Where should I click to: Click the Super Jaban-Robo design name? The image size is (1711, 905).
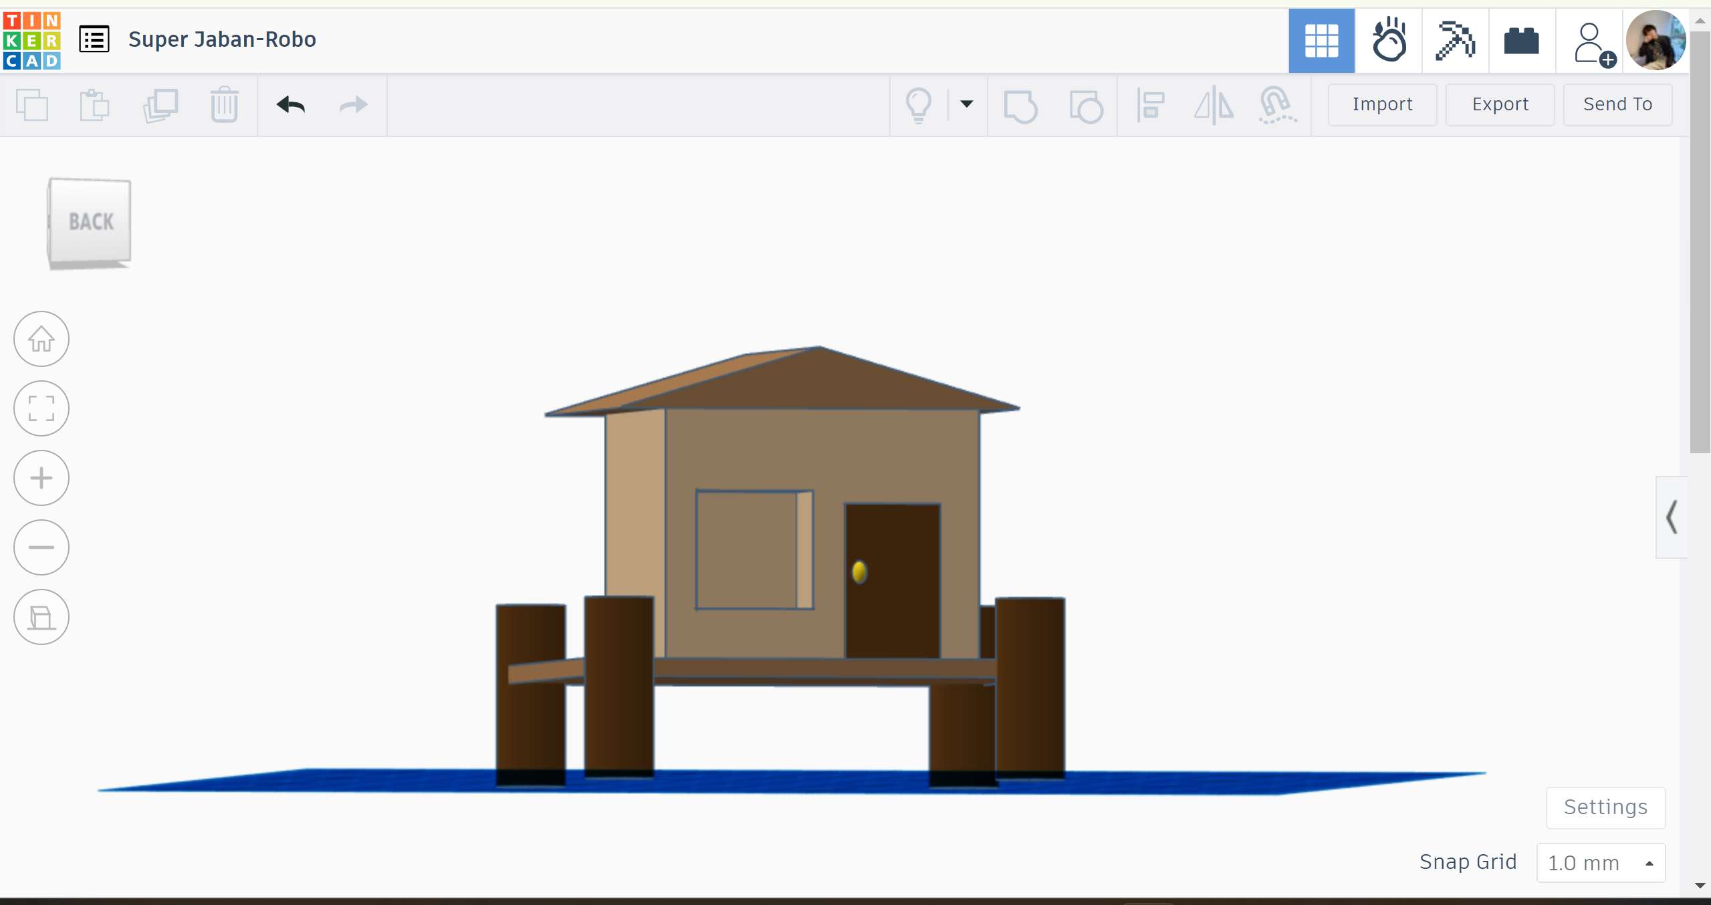coord(222,39)
